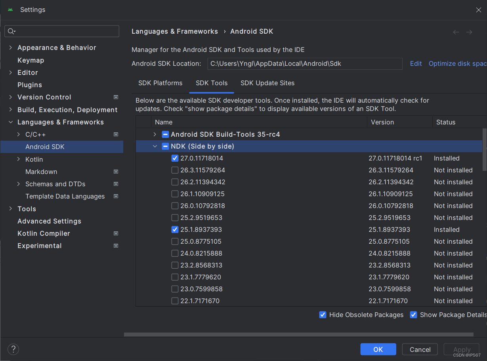The height and width of the screenshot is (361, 487).
Task: Switch to SDK Platforms tab
Action: [160, 83]
